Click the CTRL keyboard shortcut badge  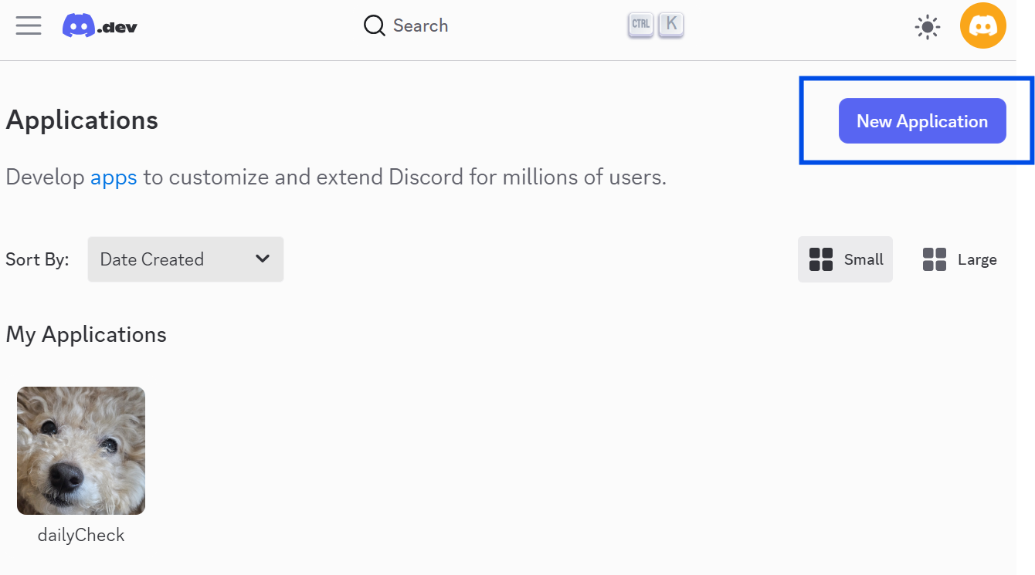[x=640, y=25]
